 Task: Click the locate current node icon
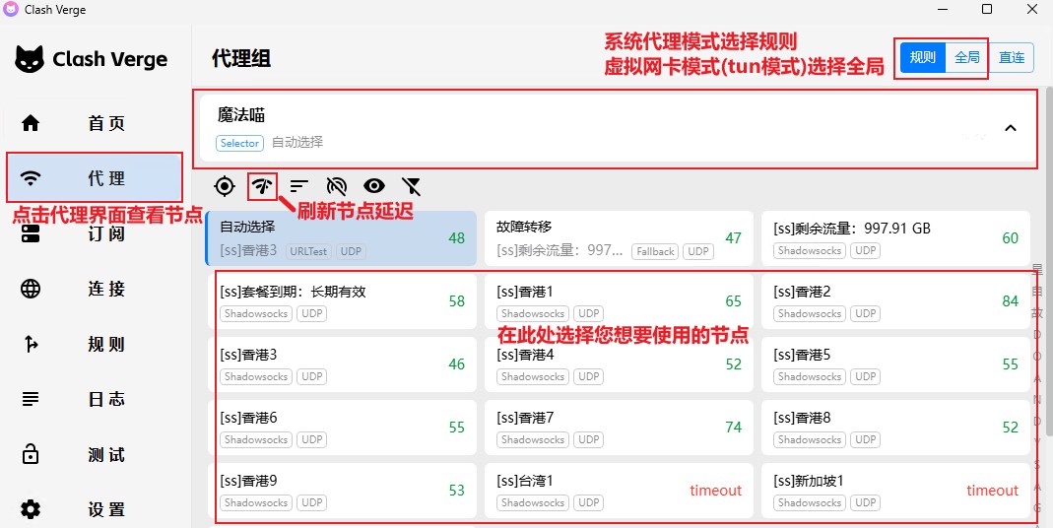coord(225,186)
